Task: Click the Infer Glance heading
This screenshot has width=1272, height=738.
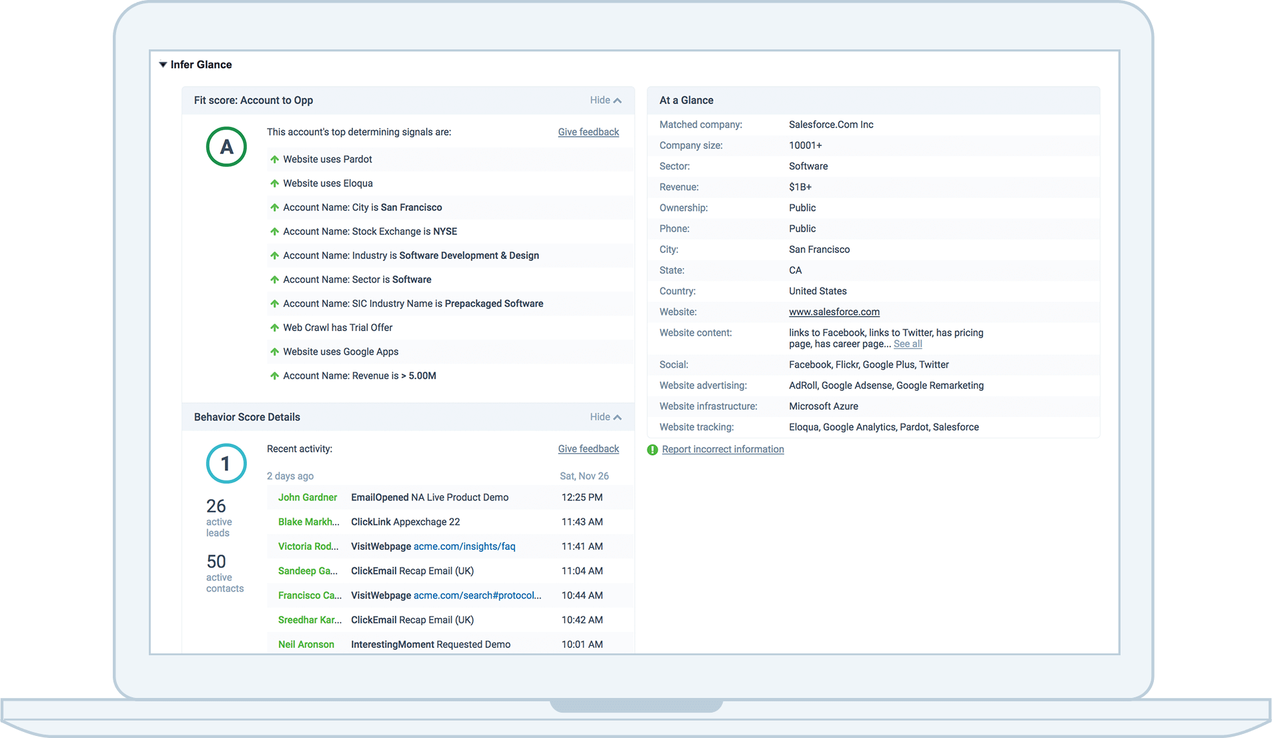Action: pyautogui.click(x=201, y=65)
